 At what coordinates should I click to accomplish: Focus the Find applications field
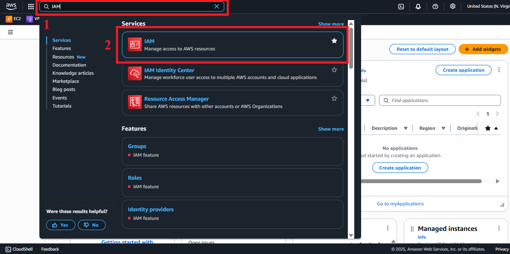[440, 100]
